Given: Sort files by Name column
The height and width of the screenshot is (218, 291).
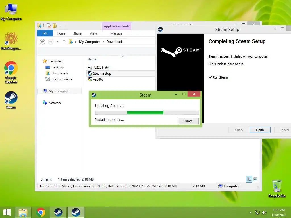Looking at the screenshot, I should (x=92, y=59).
